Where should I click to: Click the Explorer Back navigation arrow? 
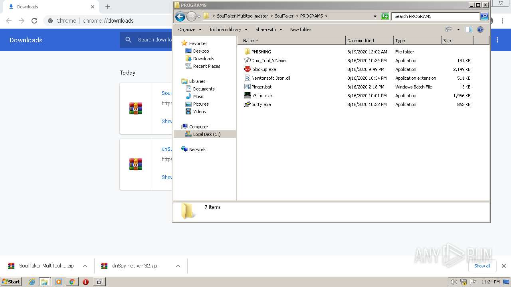[180, 16]
